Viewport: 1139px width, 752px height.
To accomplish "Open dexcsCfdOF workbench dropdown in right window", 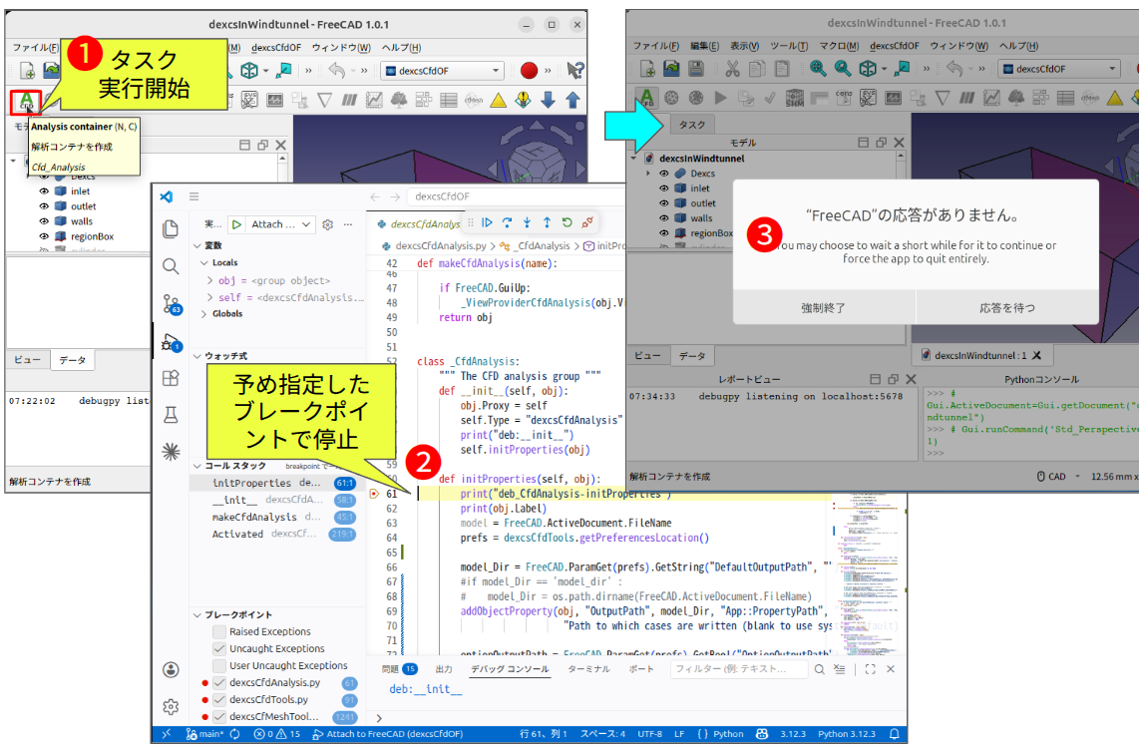I will click(x=1061, y=69).
